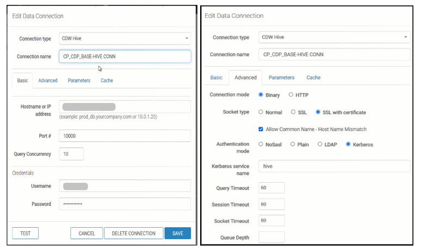The width and height of the screenshot is (421, 251).
Task: Switch to Basic tab in left dialog
Action: [22, 81]
